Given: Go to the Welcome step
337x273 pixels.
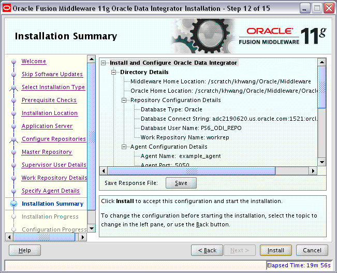Looking at the screenshot, I should click(x=34, y=61).
